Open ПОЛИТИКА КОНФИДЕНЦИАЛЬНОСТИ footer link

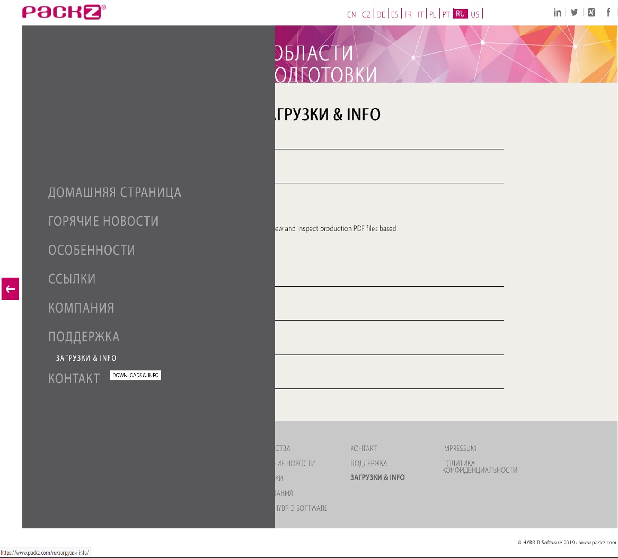point(480,466)
